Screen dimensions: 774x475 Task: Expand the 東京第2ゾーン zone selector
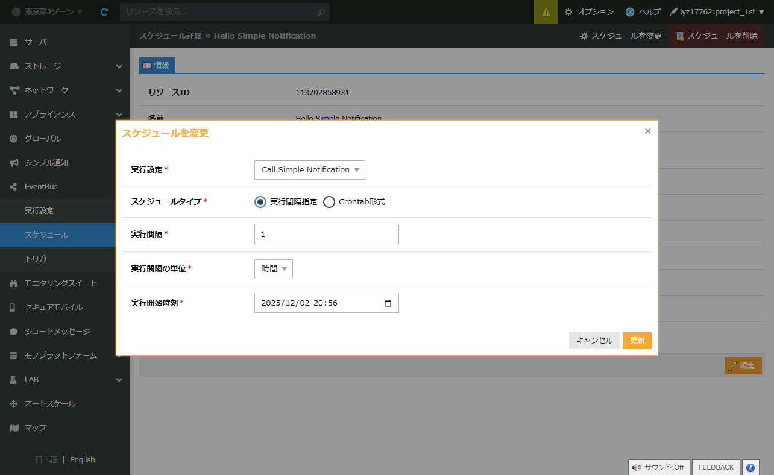(x=47, y=12)
